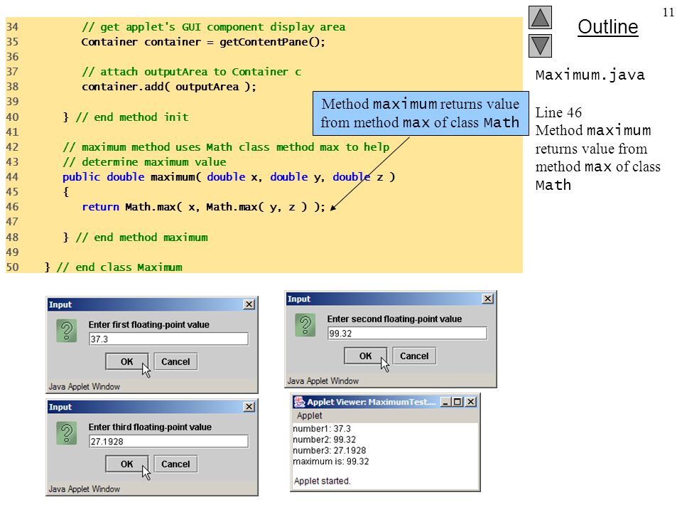Click the comment "// get applet's GUI component display area"

pos(214,27)
